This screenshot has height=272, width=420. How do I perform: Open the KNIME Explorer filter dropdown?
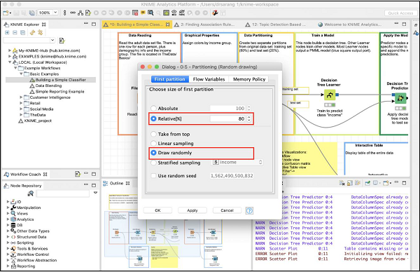point(52,40)
